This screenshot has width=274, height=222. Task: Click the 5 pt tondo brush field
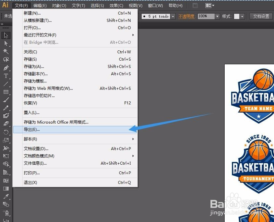pos(156,17)
